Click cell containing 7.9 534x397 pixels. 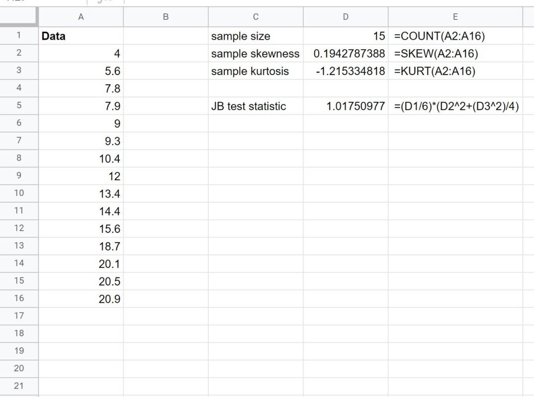point(81,106)
